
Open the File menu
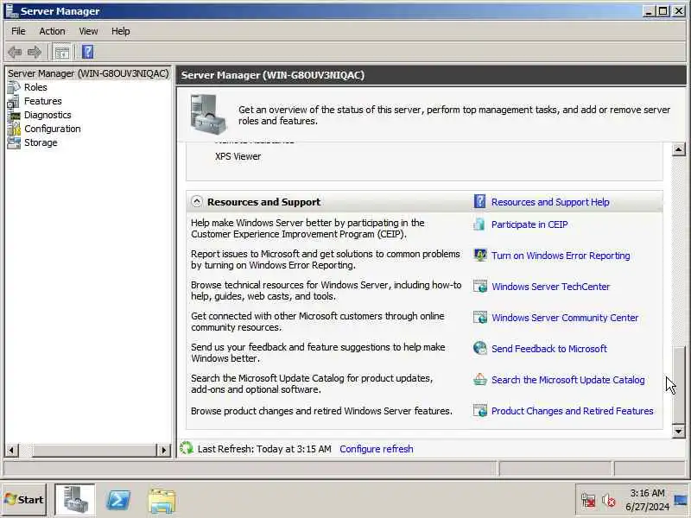click(18, 31)
